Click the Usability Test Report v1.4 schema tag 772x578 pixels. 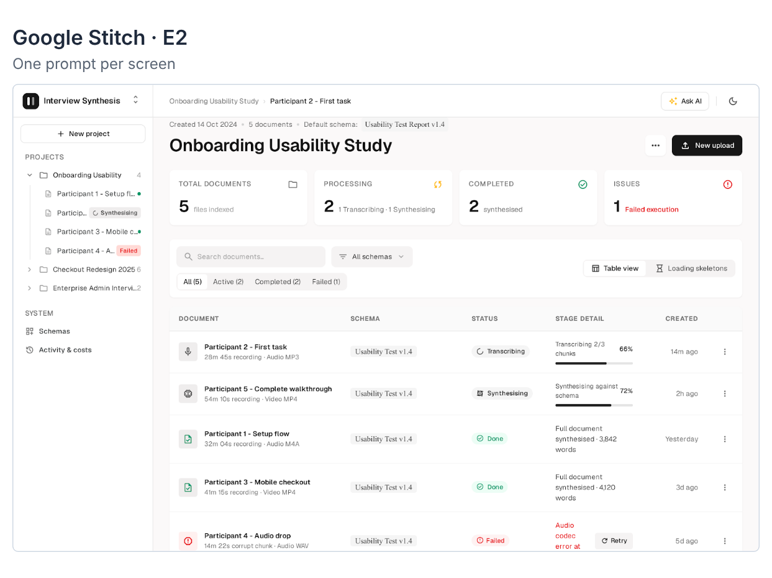[405, 124]
